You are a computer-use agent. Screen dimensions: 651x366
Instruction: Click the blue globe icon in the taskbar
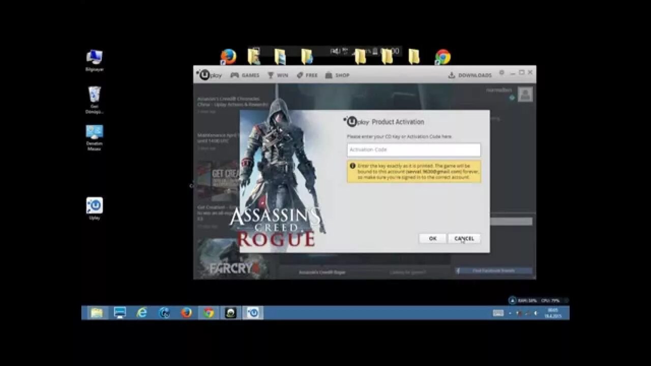point(164,313)
